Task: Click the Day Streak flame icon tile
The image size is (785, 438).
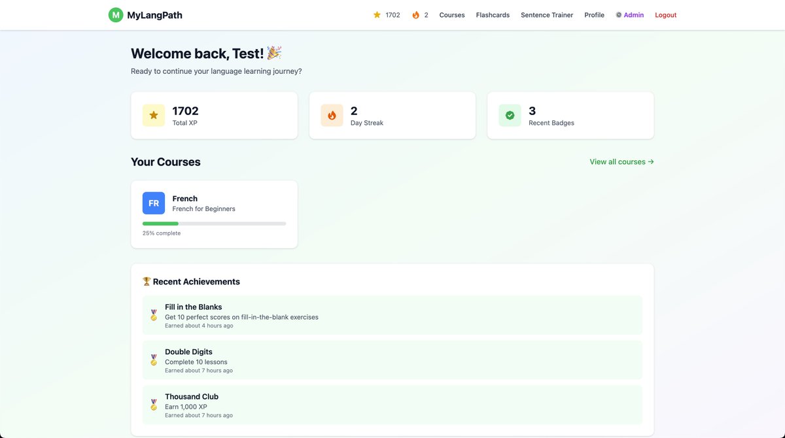Action: (332, 115)
